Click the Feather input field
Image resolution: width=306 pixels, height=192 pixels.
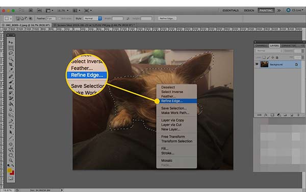51,18
